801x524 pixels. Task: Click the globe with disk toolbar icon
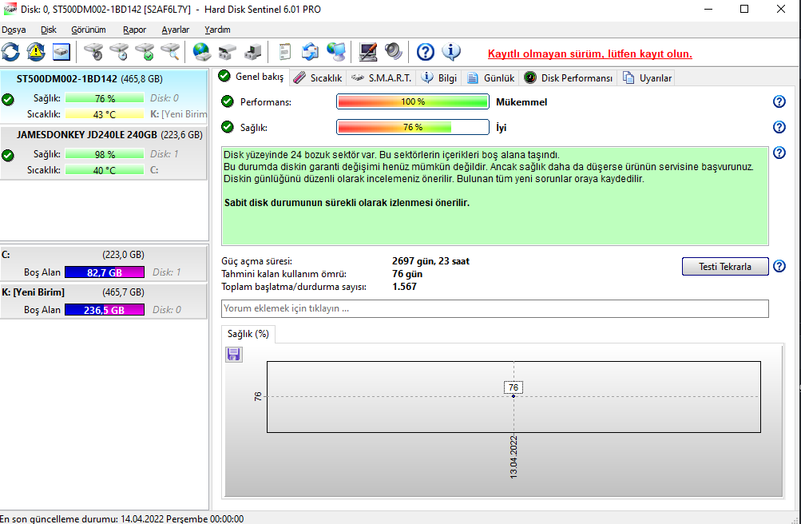pos(201,52)
